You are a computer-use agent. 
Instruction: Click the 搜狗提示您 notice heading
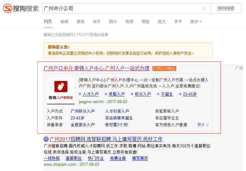tap(59, 47)
